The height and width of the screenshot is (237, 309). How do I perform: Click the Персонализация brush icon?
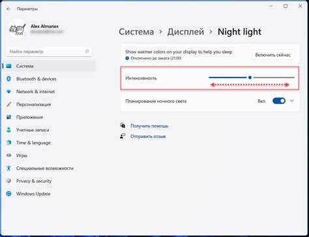tap(8, 104)
